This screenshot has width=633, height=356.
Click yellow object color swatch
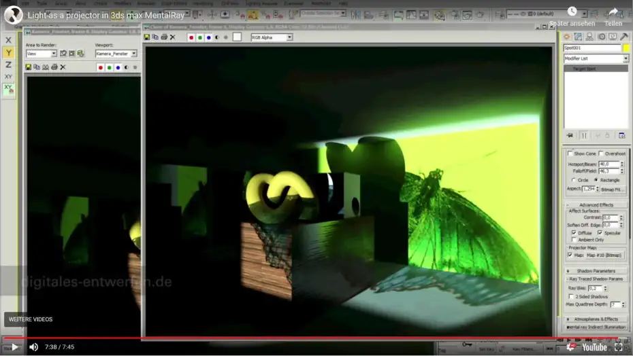(626, 48)
